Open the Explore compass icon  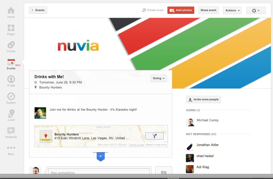[11, 98]
